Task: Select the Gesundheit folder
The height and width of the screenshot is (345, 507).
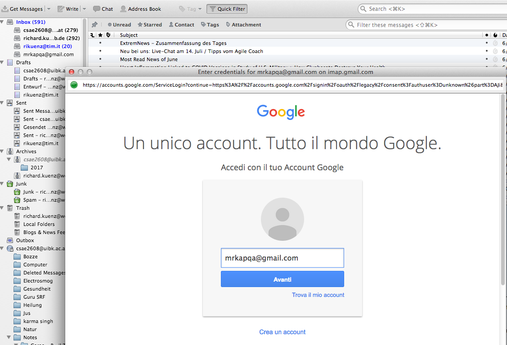Action: coord(37,289)
